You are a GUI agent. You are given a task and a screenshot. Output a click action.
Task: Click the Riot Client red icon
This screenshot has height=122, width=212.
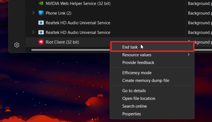[41, 42]
